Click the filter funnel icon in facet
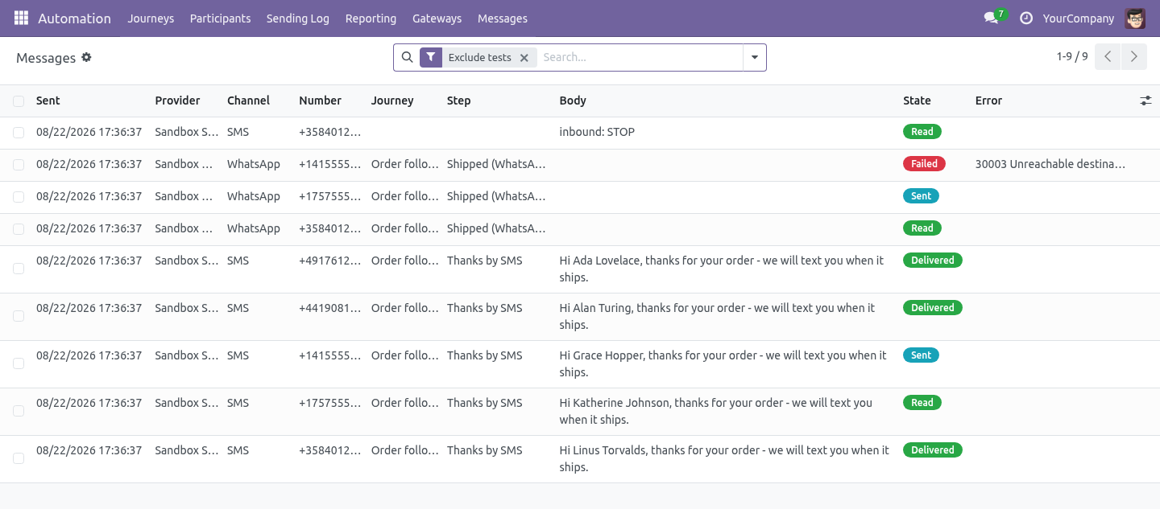Screen dimensions: 1160x509 click(431, 57)
